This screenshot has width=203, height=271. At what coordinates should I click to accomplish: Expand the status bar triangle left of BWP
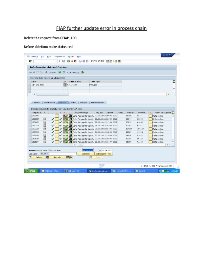[x=142, y=166]
